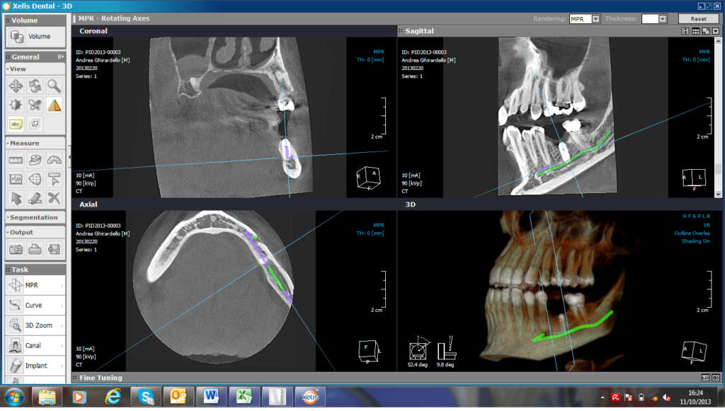This screenshot has width=725, height=411.
Task: Switch to the Curve task
Action: (34, 306)
